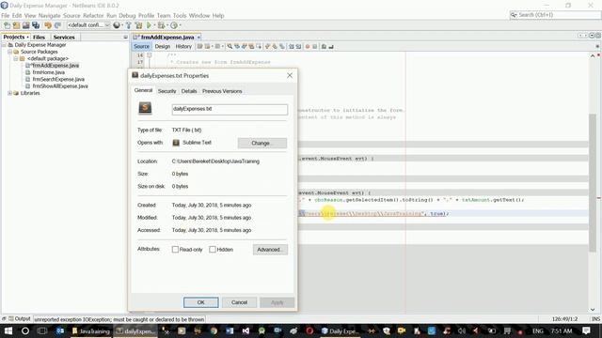Switch to the Details tab
The width and height of the screenshot is (602, 338).
click(189, 91)
